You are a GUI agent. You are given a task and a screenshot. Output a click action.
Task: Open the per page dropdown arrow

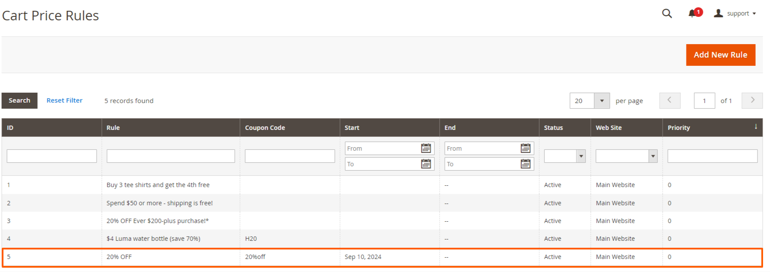pos(602,101)
